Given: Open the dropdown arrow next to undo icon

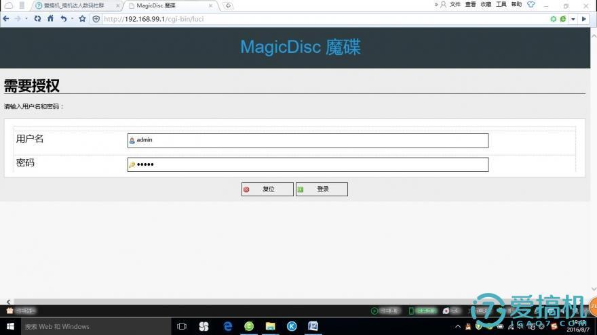Looking at the screenshot, I should 72,19.
